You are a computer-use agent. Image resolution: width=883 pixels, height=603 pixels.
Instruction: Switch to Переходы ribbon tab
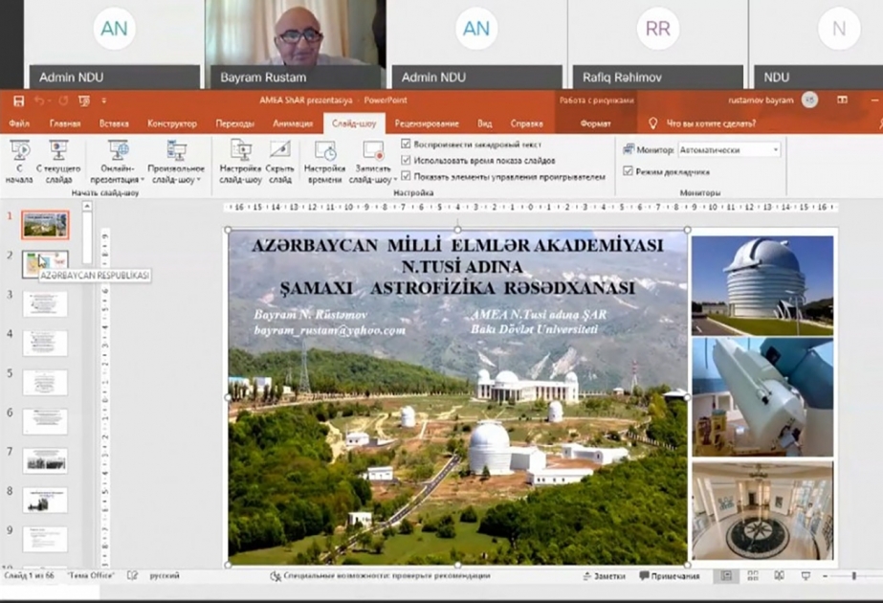(x=235, y=123)
